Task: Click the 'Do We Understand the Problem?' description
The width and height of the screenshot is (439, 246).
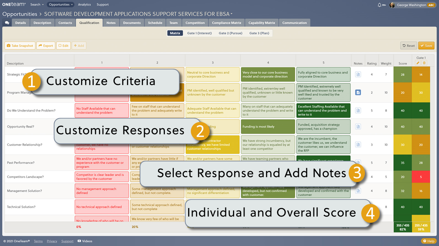Action: 31,110
